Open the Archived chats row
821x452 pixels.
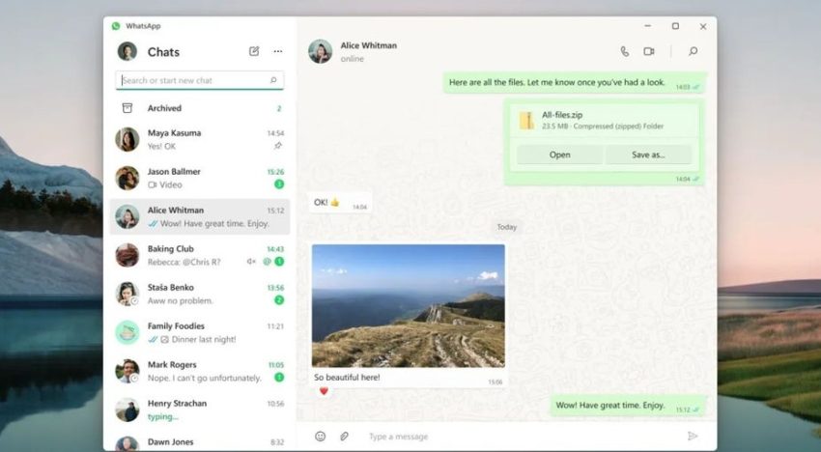click(x=200, y=108)
